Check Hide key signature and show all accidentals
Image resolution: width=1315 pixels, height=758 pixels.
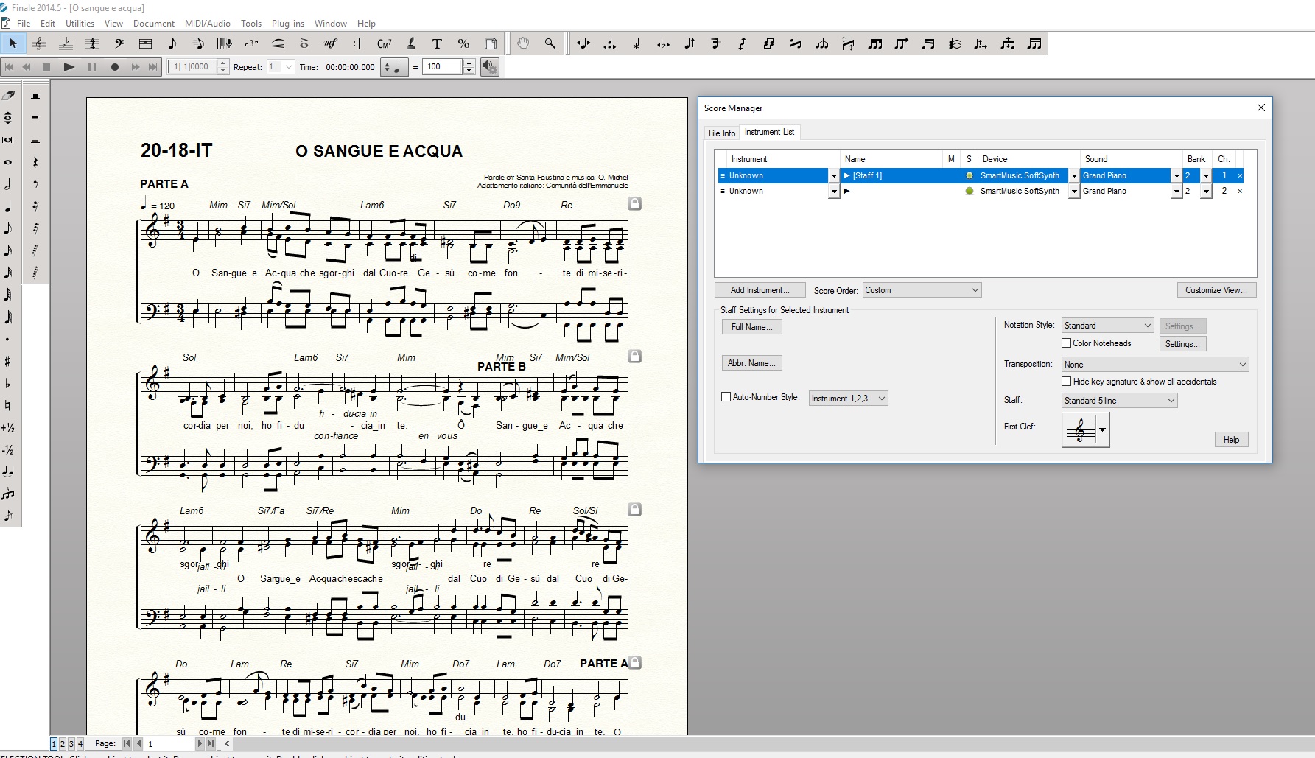(x=1066, y=381)
